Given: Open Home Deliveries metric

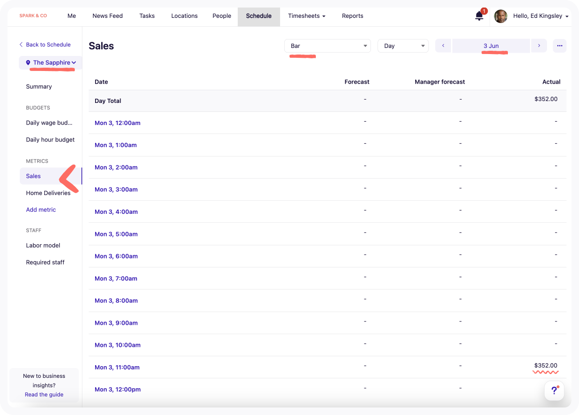Looking at the screenshot, I should click(x=48, y=193).
